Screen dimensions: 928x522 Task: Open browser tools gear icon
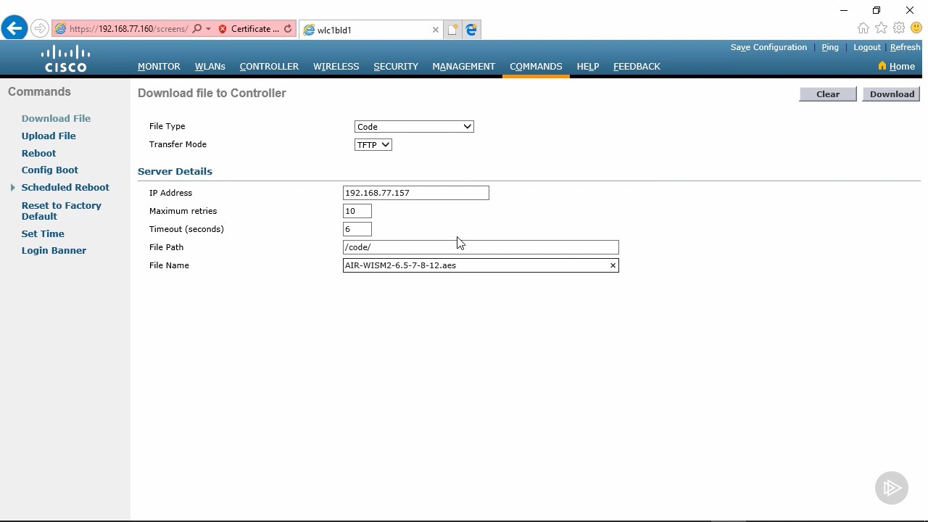899,28
